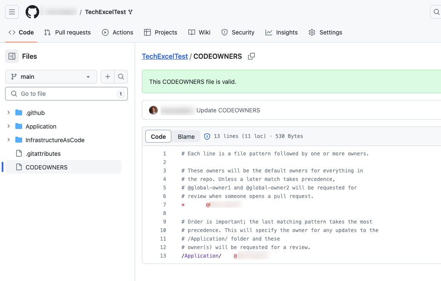Image resolution: width=441 pixels, height=281 pixels.
Task: Click the TechExcelTest breadcrumb link
Action: 164,56
